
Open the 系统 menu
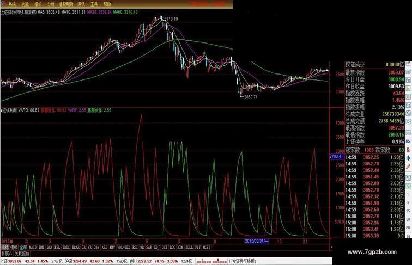(x=12, y=4)
